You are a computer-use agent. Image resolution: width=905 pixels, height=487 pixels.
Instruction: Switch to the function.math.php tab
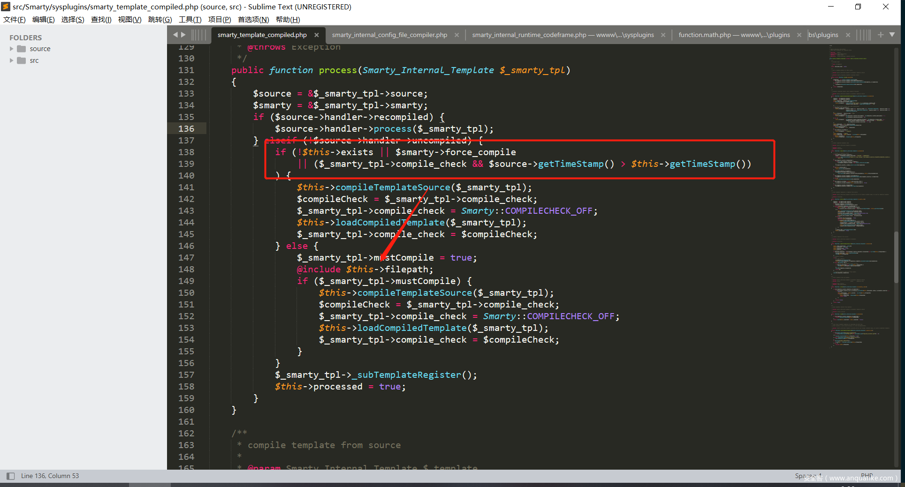click(734, 35)
